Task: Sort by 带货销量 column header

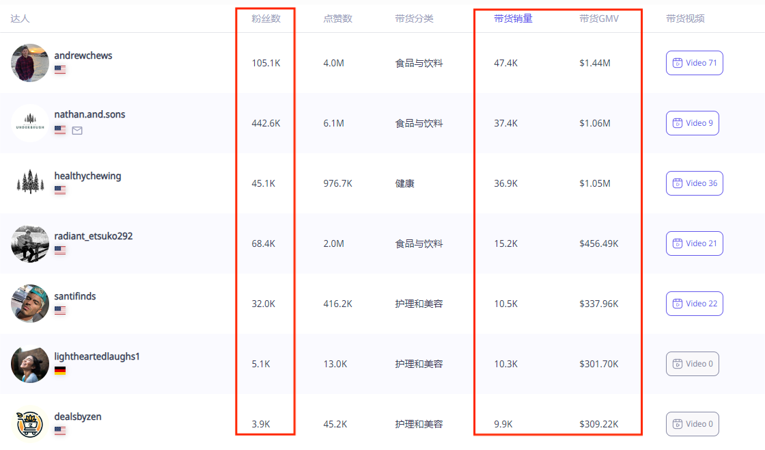Action: 513,18
